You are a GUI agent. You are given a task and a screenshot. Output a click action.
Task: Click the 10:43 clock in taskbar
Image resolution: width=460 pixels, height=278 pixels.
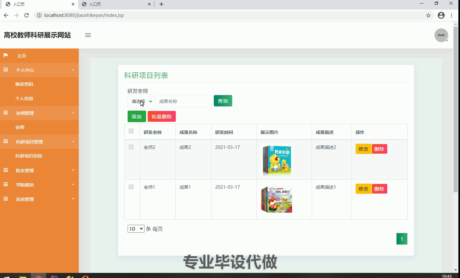[x=447, y=276]
